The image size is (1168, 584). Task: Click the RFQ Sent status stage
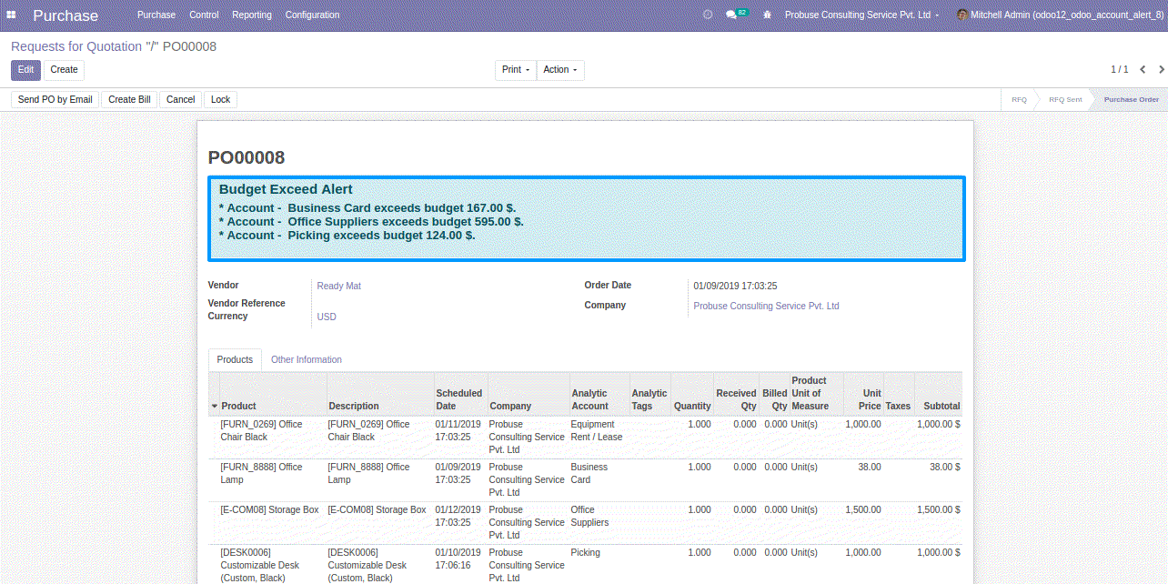[1065, 99]
